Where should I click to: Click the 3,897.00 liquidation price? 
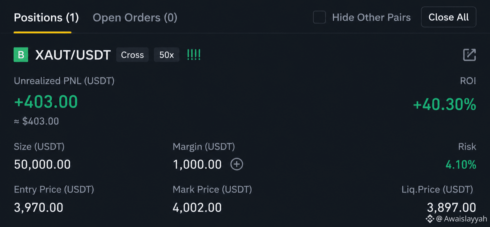coord(451,208)
